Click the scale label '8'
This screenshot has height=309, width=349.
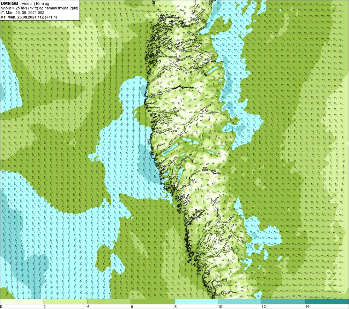176,307
